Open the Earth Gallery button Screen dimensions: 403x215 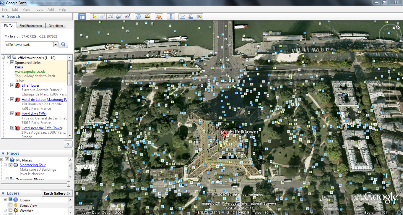pyautogui.click(x=57, y=193)
